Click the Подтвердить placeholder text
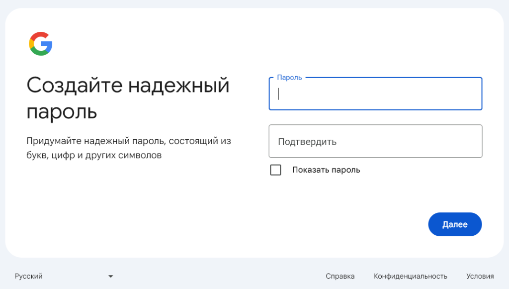The width and height of the screenshot is (509, 289). (307, 142)
